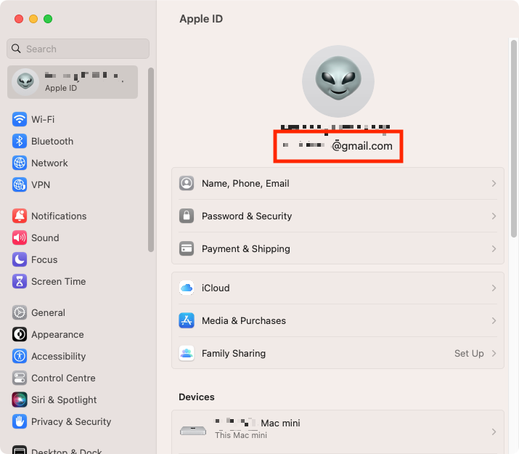Click the Privacy & Security hand icon

[x=20, y=422]
